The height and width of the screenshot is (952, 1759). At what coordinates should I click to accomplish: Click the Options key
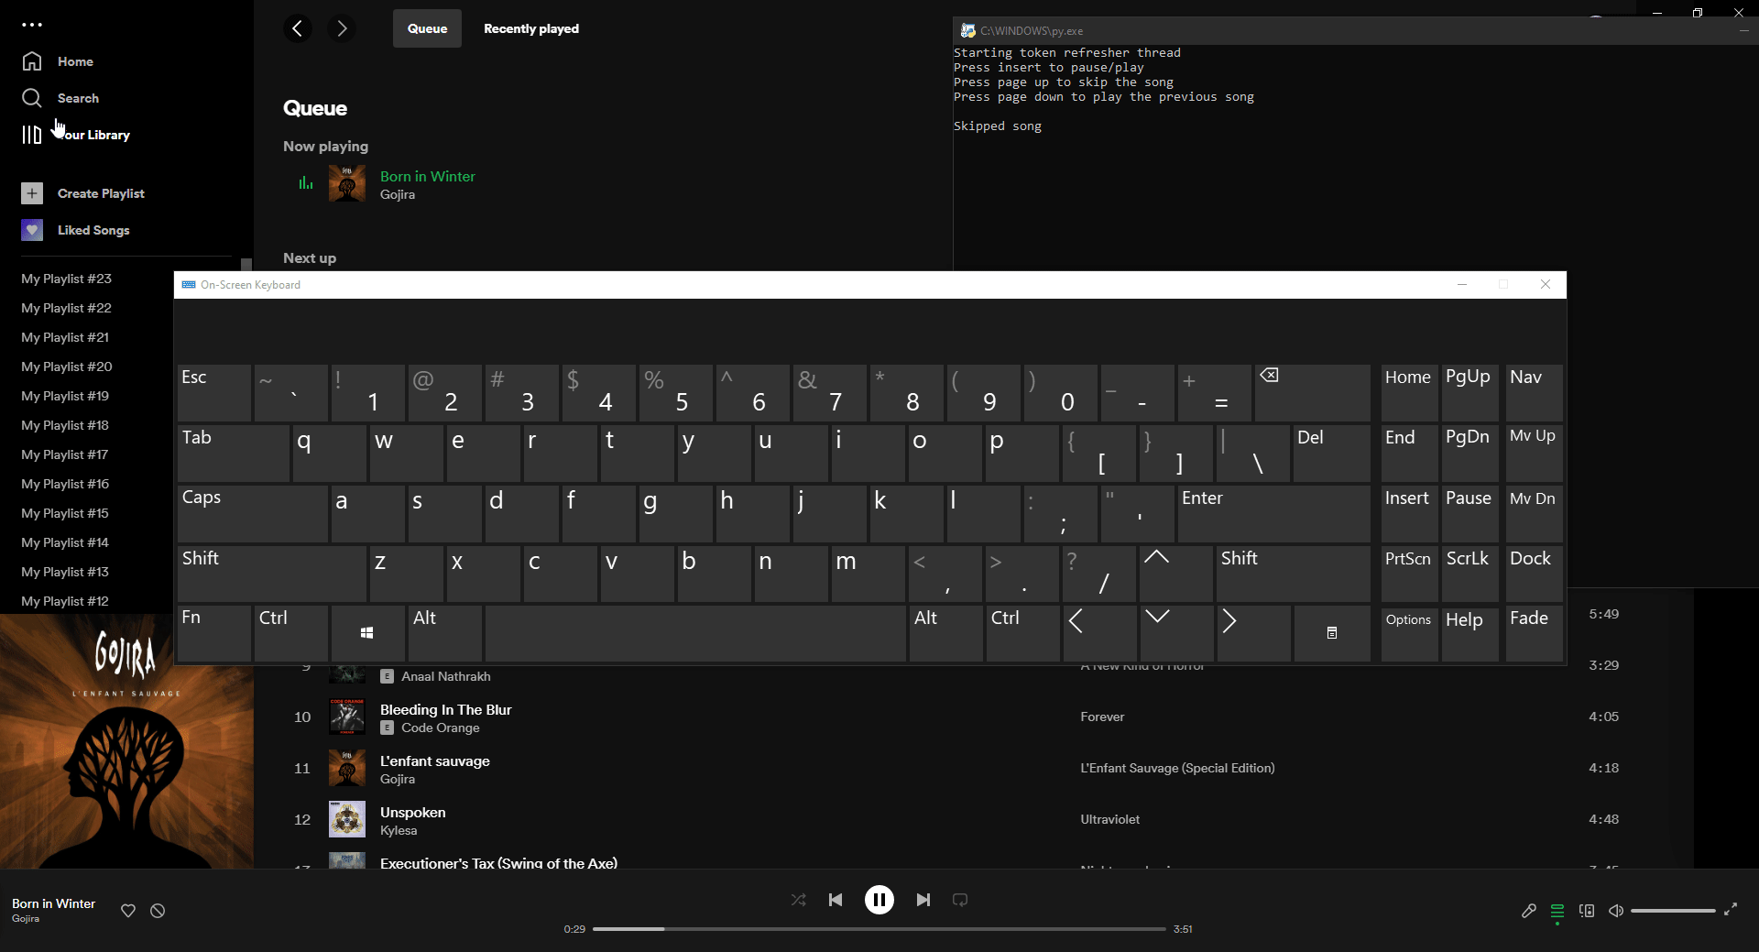[x=1409, y=633]
